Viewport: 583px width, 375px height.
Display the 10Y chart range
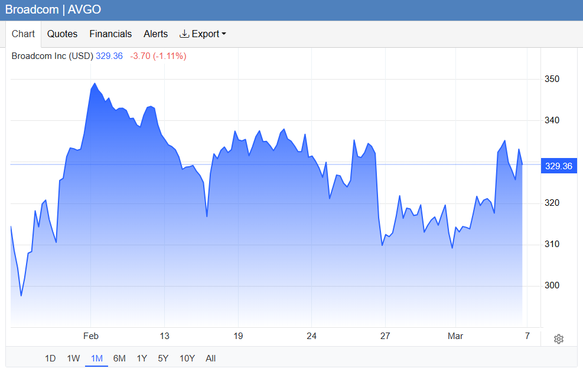(x=187, y=358)
